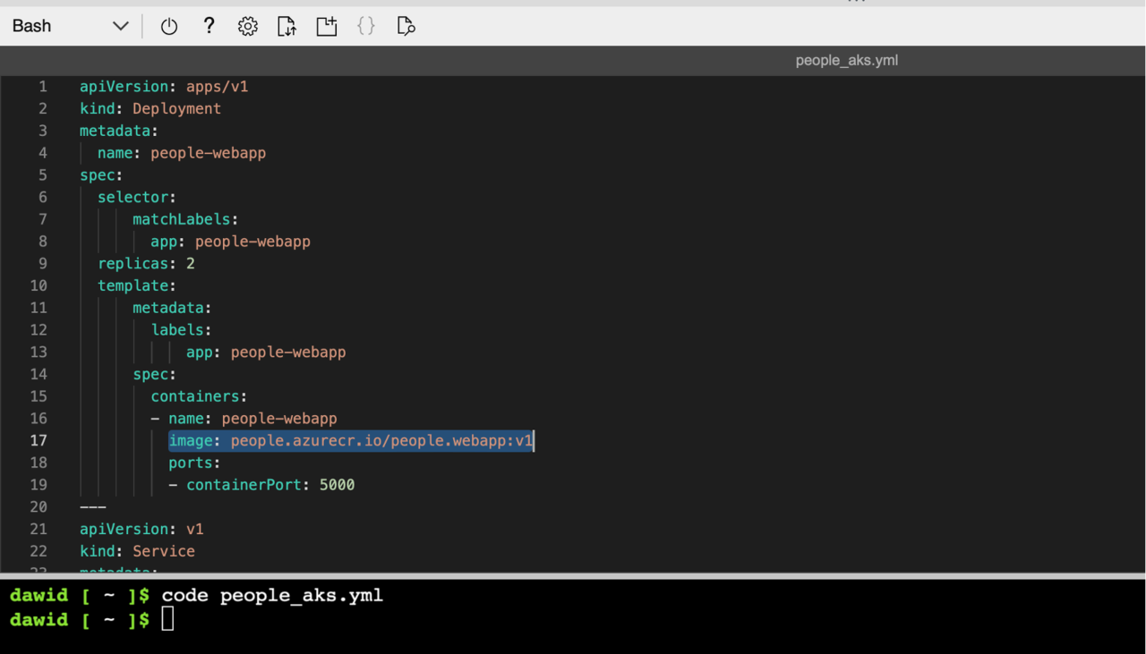Restart Cloud Shell using the power icon
The width and height of the screenshot is (1146, 654).
(169, 26)
